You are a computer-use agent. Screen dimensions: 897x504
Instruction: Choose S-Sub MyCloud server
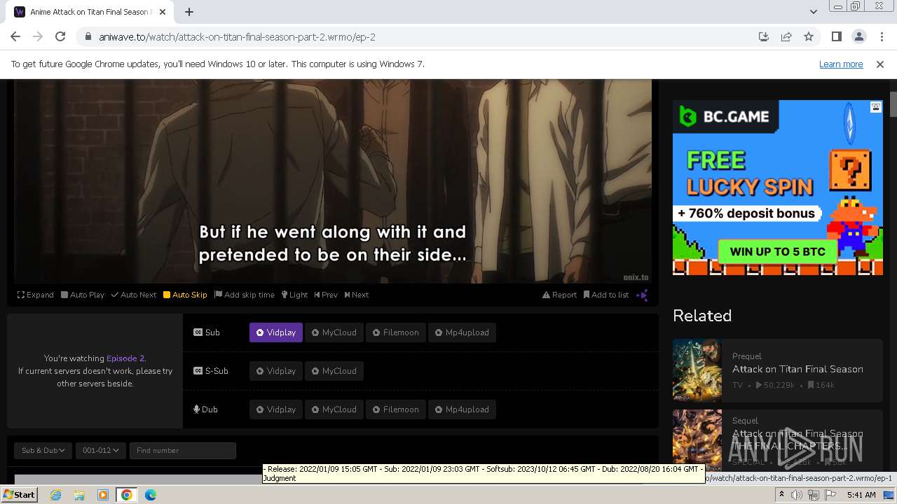point(334,371)
